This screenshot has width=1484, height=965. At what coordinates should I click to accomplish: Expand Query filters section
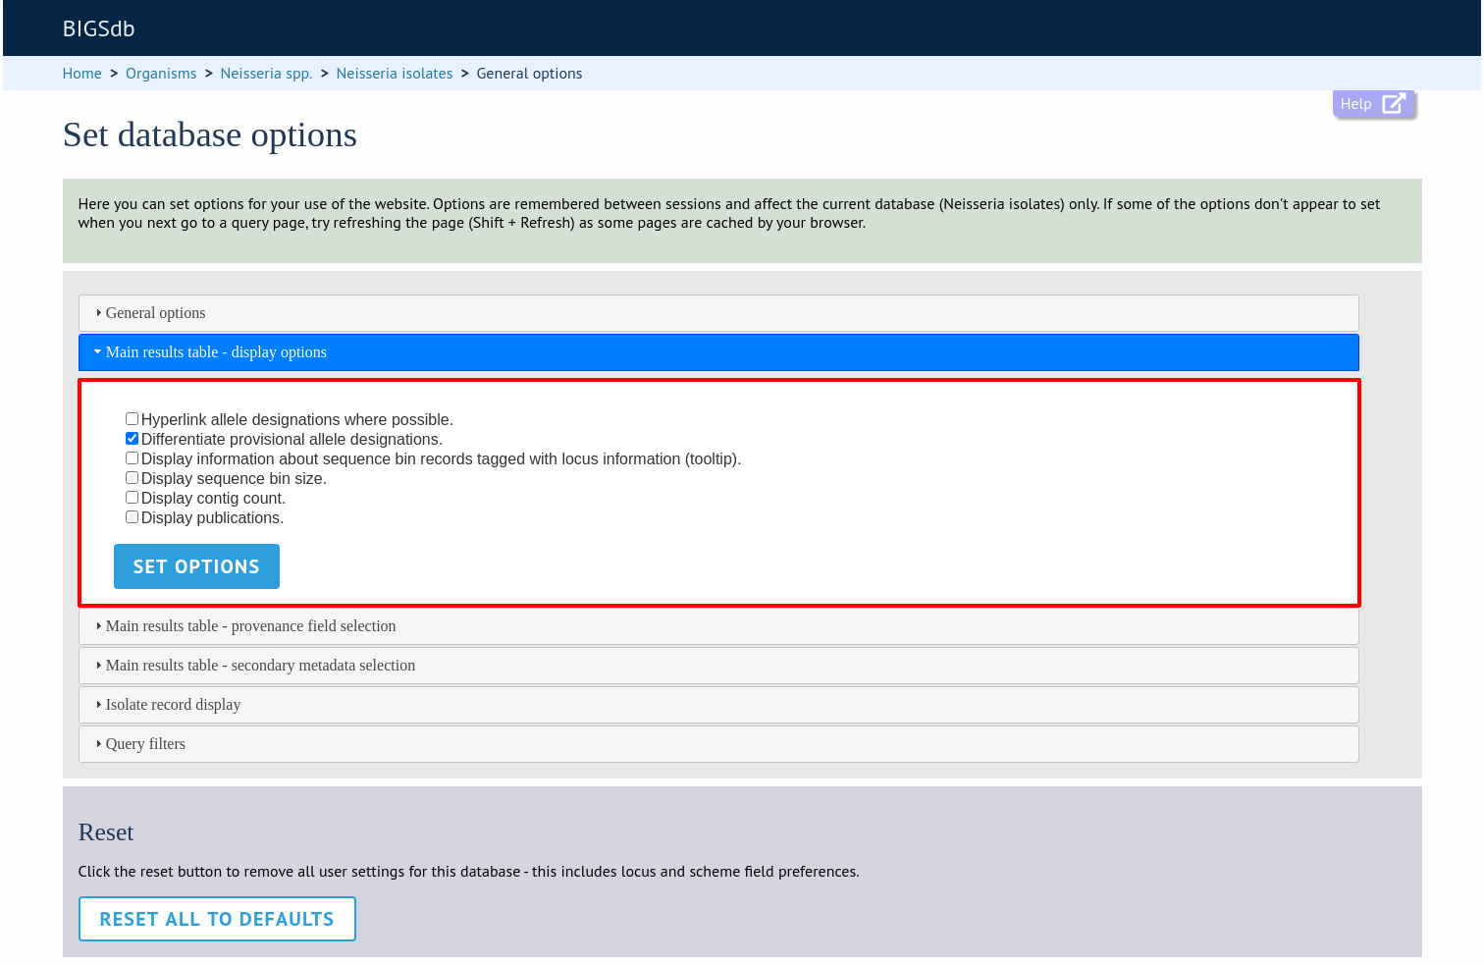pos(718,744)
